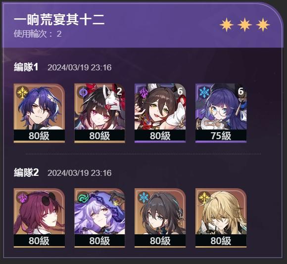
Task: Select Sparkle's portrait with the fox mask
Action: coord(100,113)
